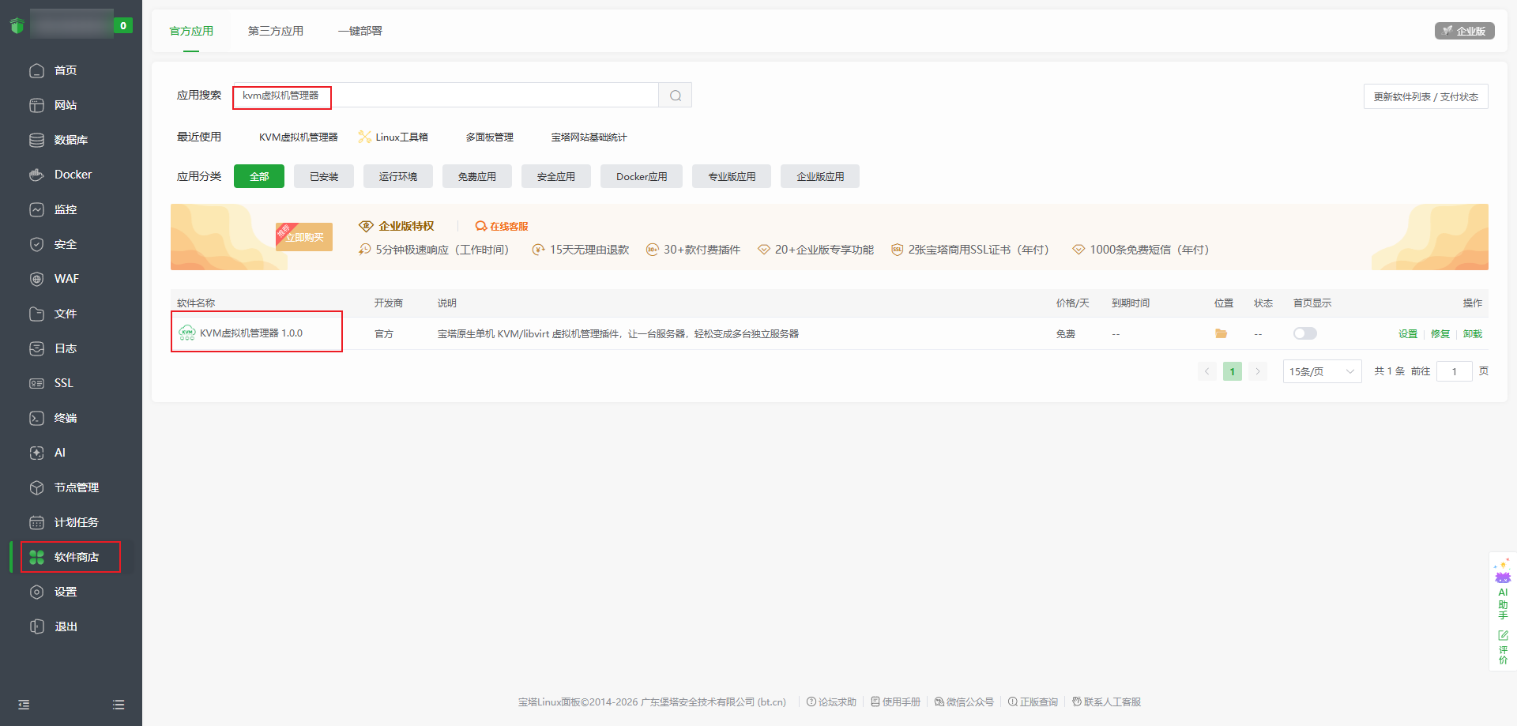Open the 终端 terminal icon in sidebar
The height and width of the screenshot is (726, 1517).
click(x=36, y=418)
